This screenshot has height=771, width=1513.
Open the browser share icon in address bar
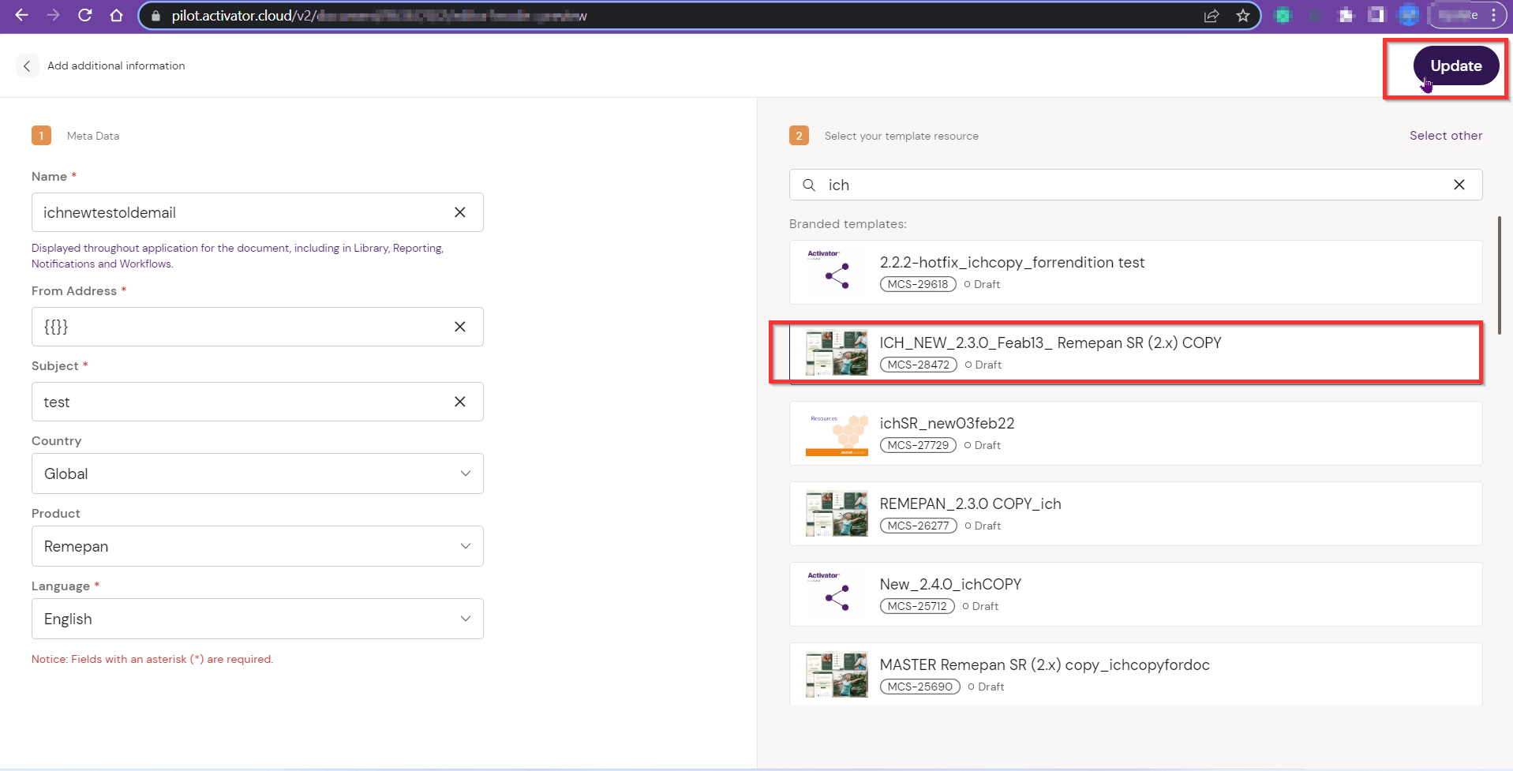(x=1212, y=16)
